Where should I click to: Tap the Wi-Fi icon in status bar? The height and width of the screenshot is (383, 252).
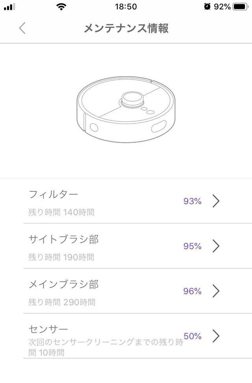point(61,7)
